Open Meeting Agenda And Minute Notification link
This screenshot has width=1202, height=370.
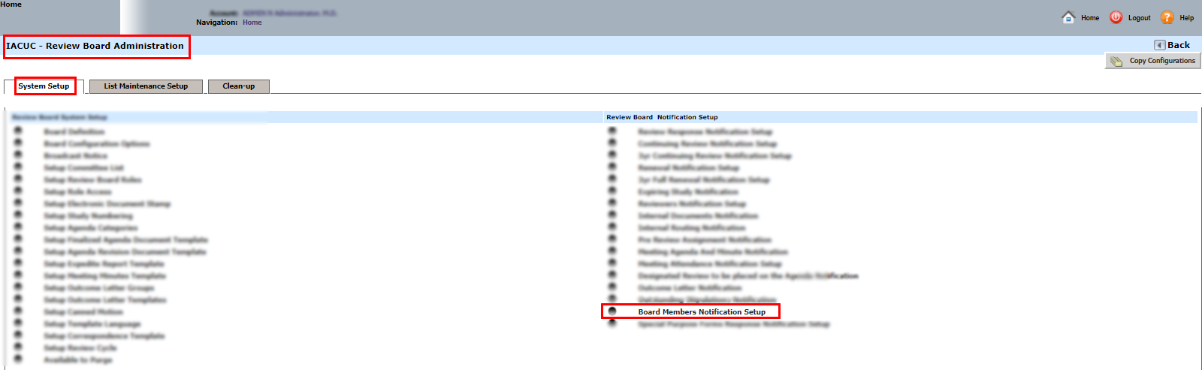click(x=713, y=252)
